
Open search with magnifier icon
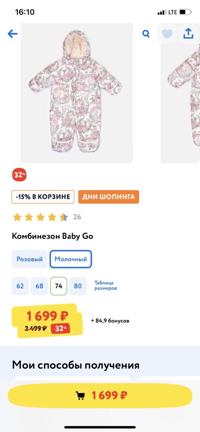coord(146,34)
